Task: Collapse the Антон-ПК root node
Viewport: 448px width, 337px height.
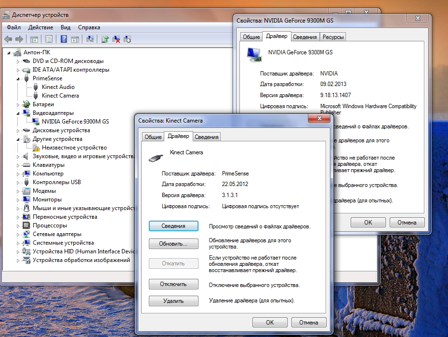Action: (x=9, y=53)
